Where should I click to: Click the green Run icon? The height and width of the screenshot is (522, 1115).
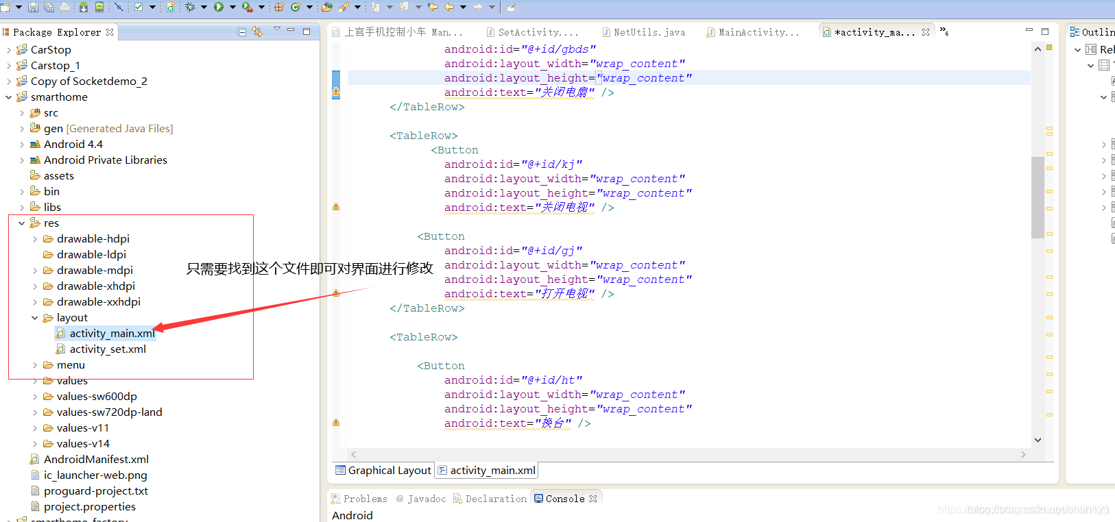pyautogui.click(x=219, y=7)
